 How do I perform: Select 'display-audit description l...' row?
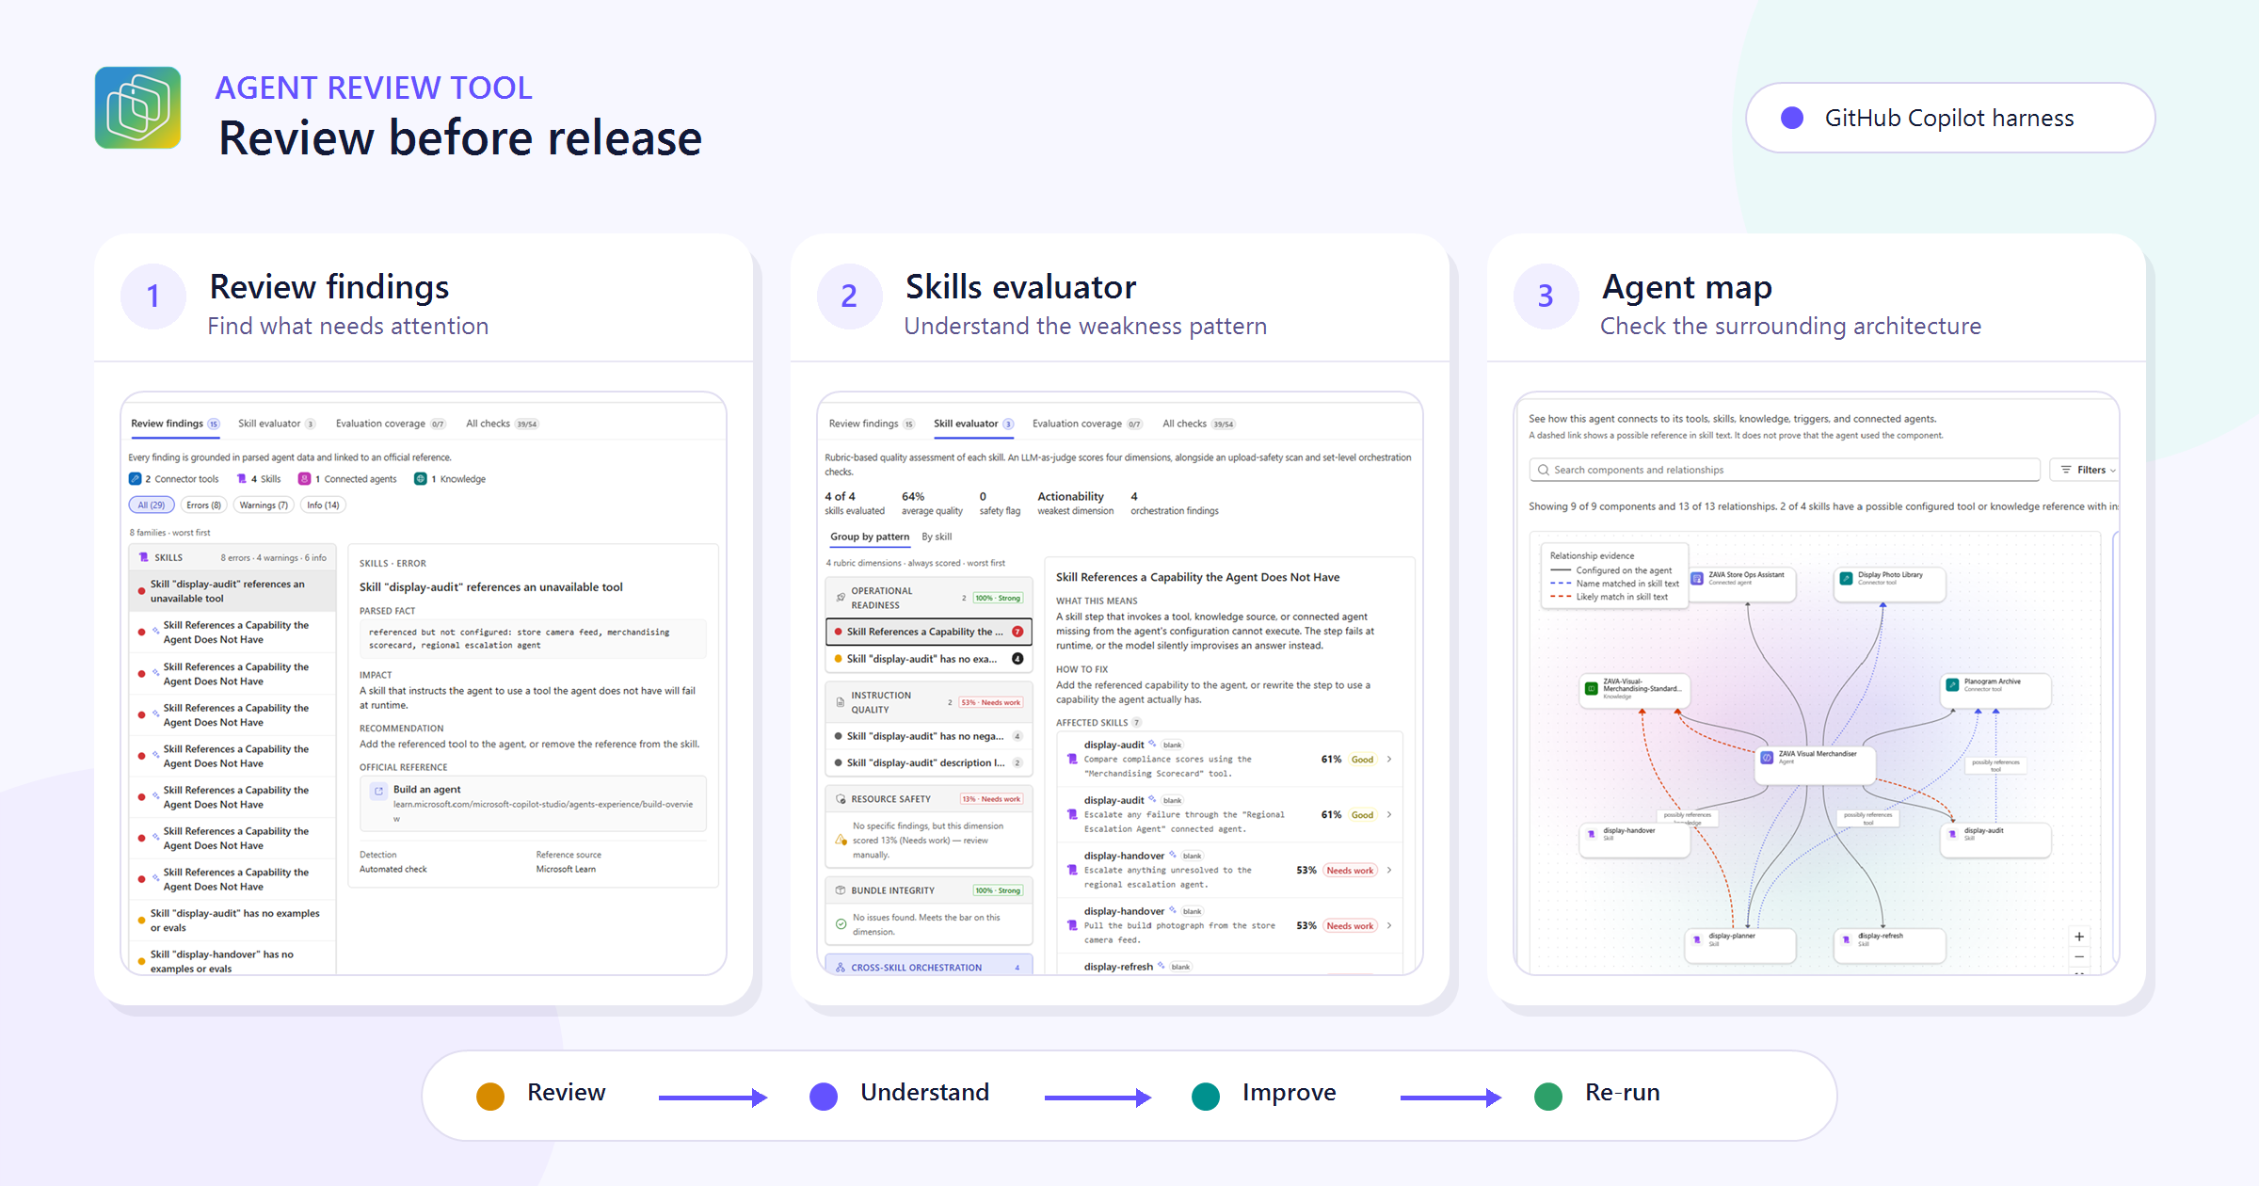click(929, 762)
